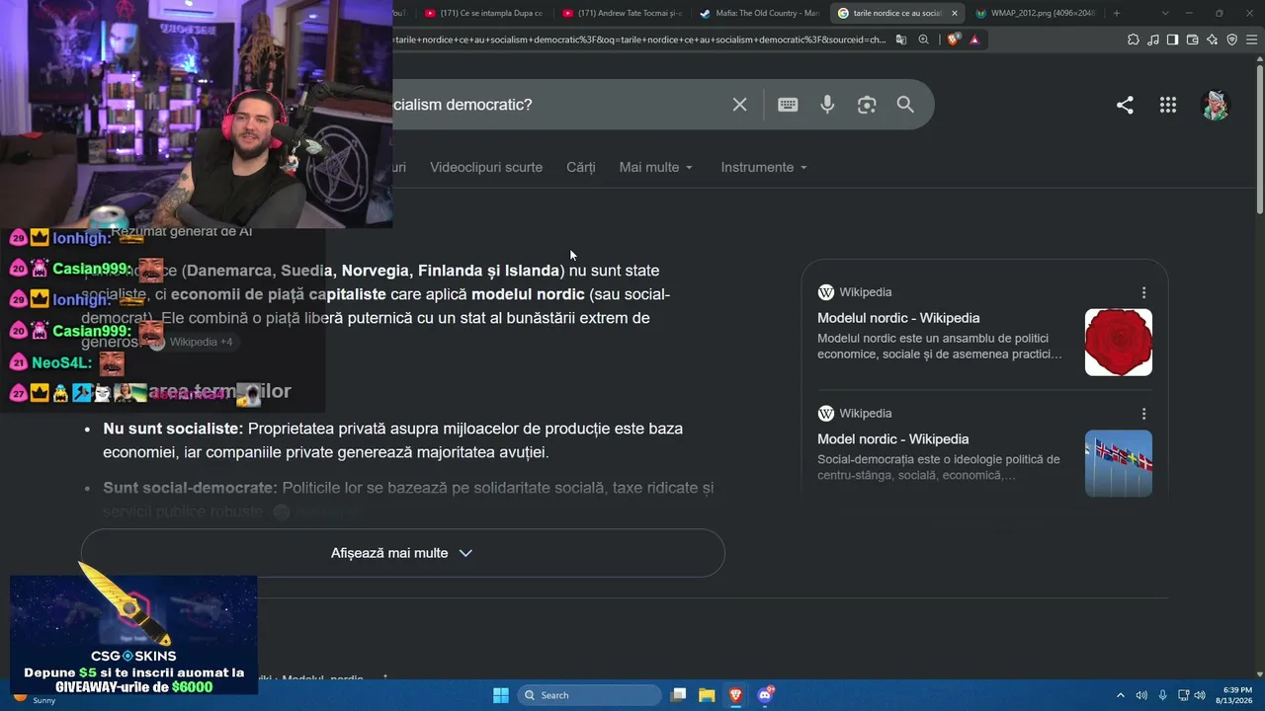Switch to the WMAP_2012.png tab
The height and width of the screenshot is (711, 1265).
1034,13
